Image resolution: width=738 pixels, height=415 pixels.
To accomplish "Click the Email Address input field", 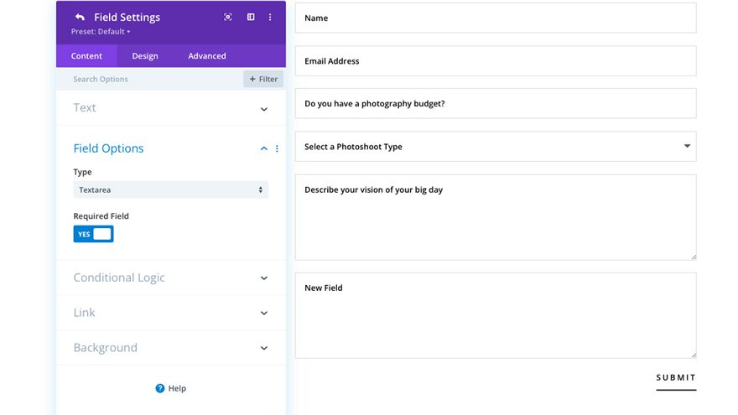I will tap(495, 61).
